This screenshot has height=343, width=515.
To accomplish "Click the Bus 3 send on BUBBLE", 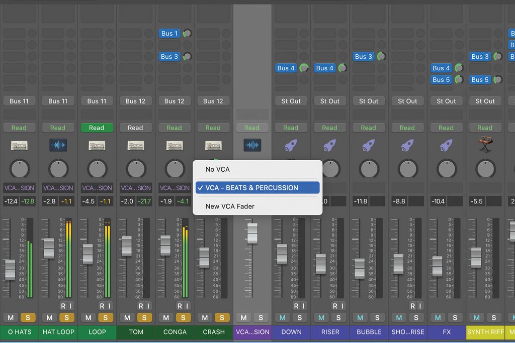I will pos(363,56).
